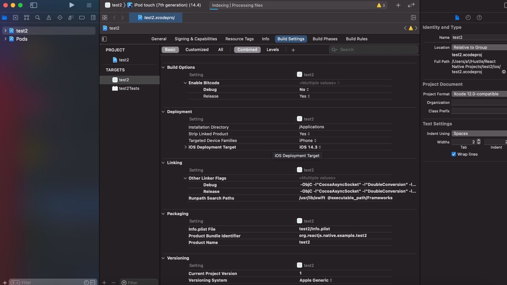
Task: Switch to Combined view
Action: tap(247, 49)
